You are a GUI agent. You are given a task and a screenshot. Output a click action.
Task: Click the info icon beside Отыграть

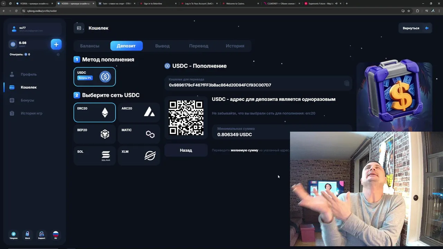pyautogui.click(x=58, y=54)
